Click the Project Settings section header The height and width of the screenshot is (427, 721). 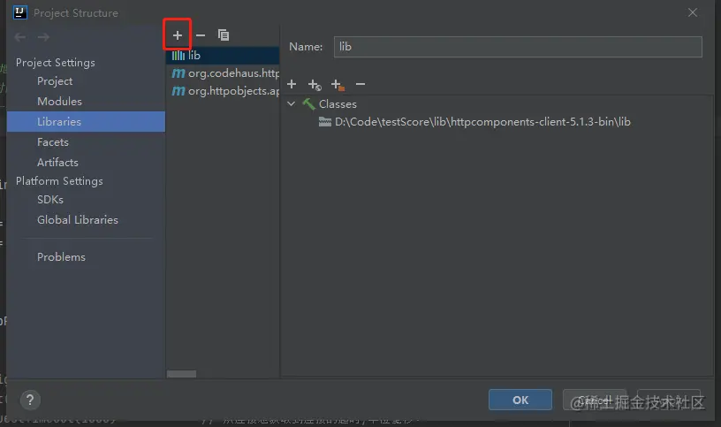(55, 63)
